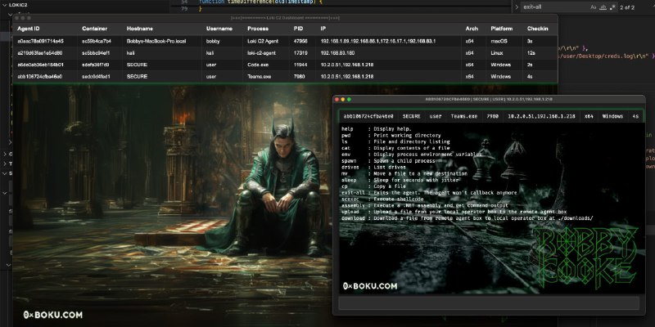655x327 pixels.
Task: Sort dashboard by Hostname column header
Action: (x=139, y=29)
